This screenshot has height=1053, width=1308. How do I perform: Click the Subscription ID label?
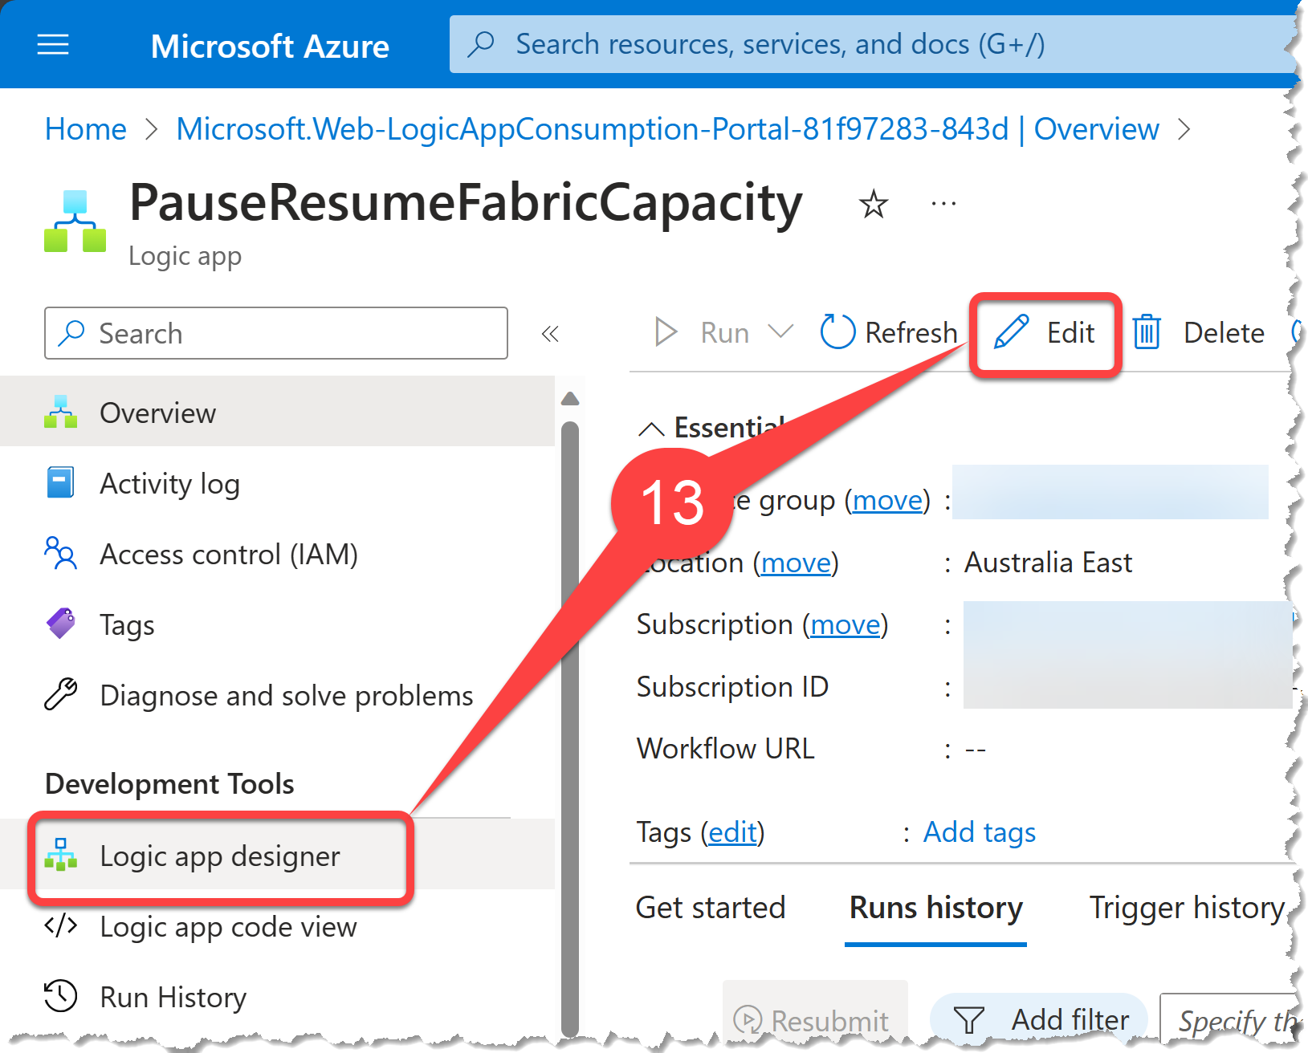point(732,687)
